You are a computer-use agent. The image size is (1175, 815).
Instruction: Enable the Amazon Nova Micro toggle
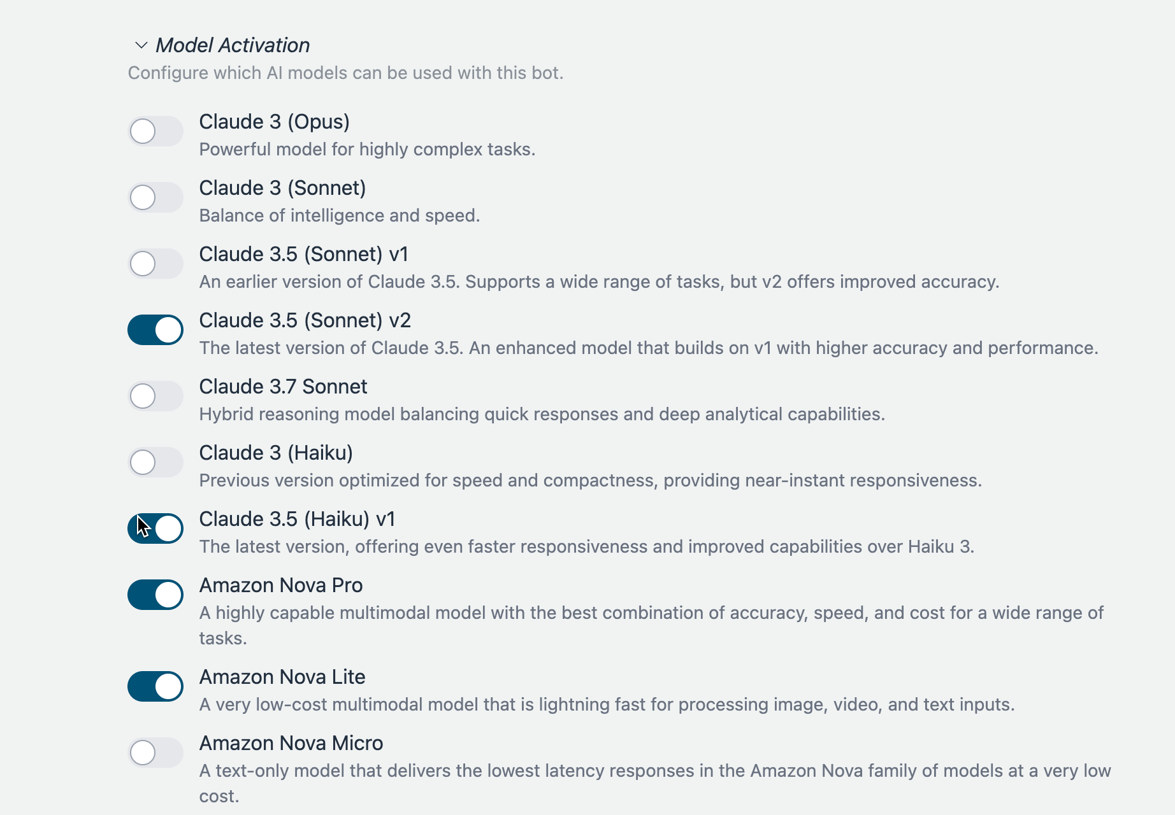coord(155,753)
